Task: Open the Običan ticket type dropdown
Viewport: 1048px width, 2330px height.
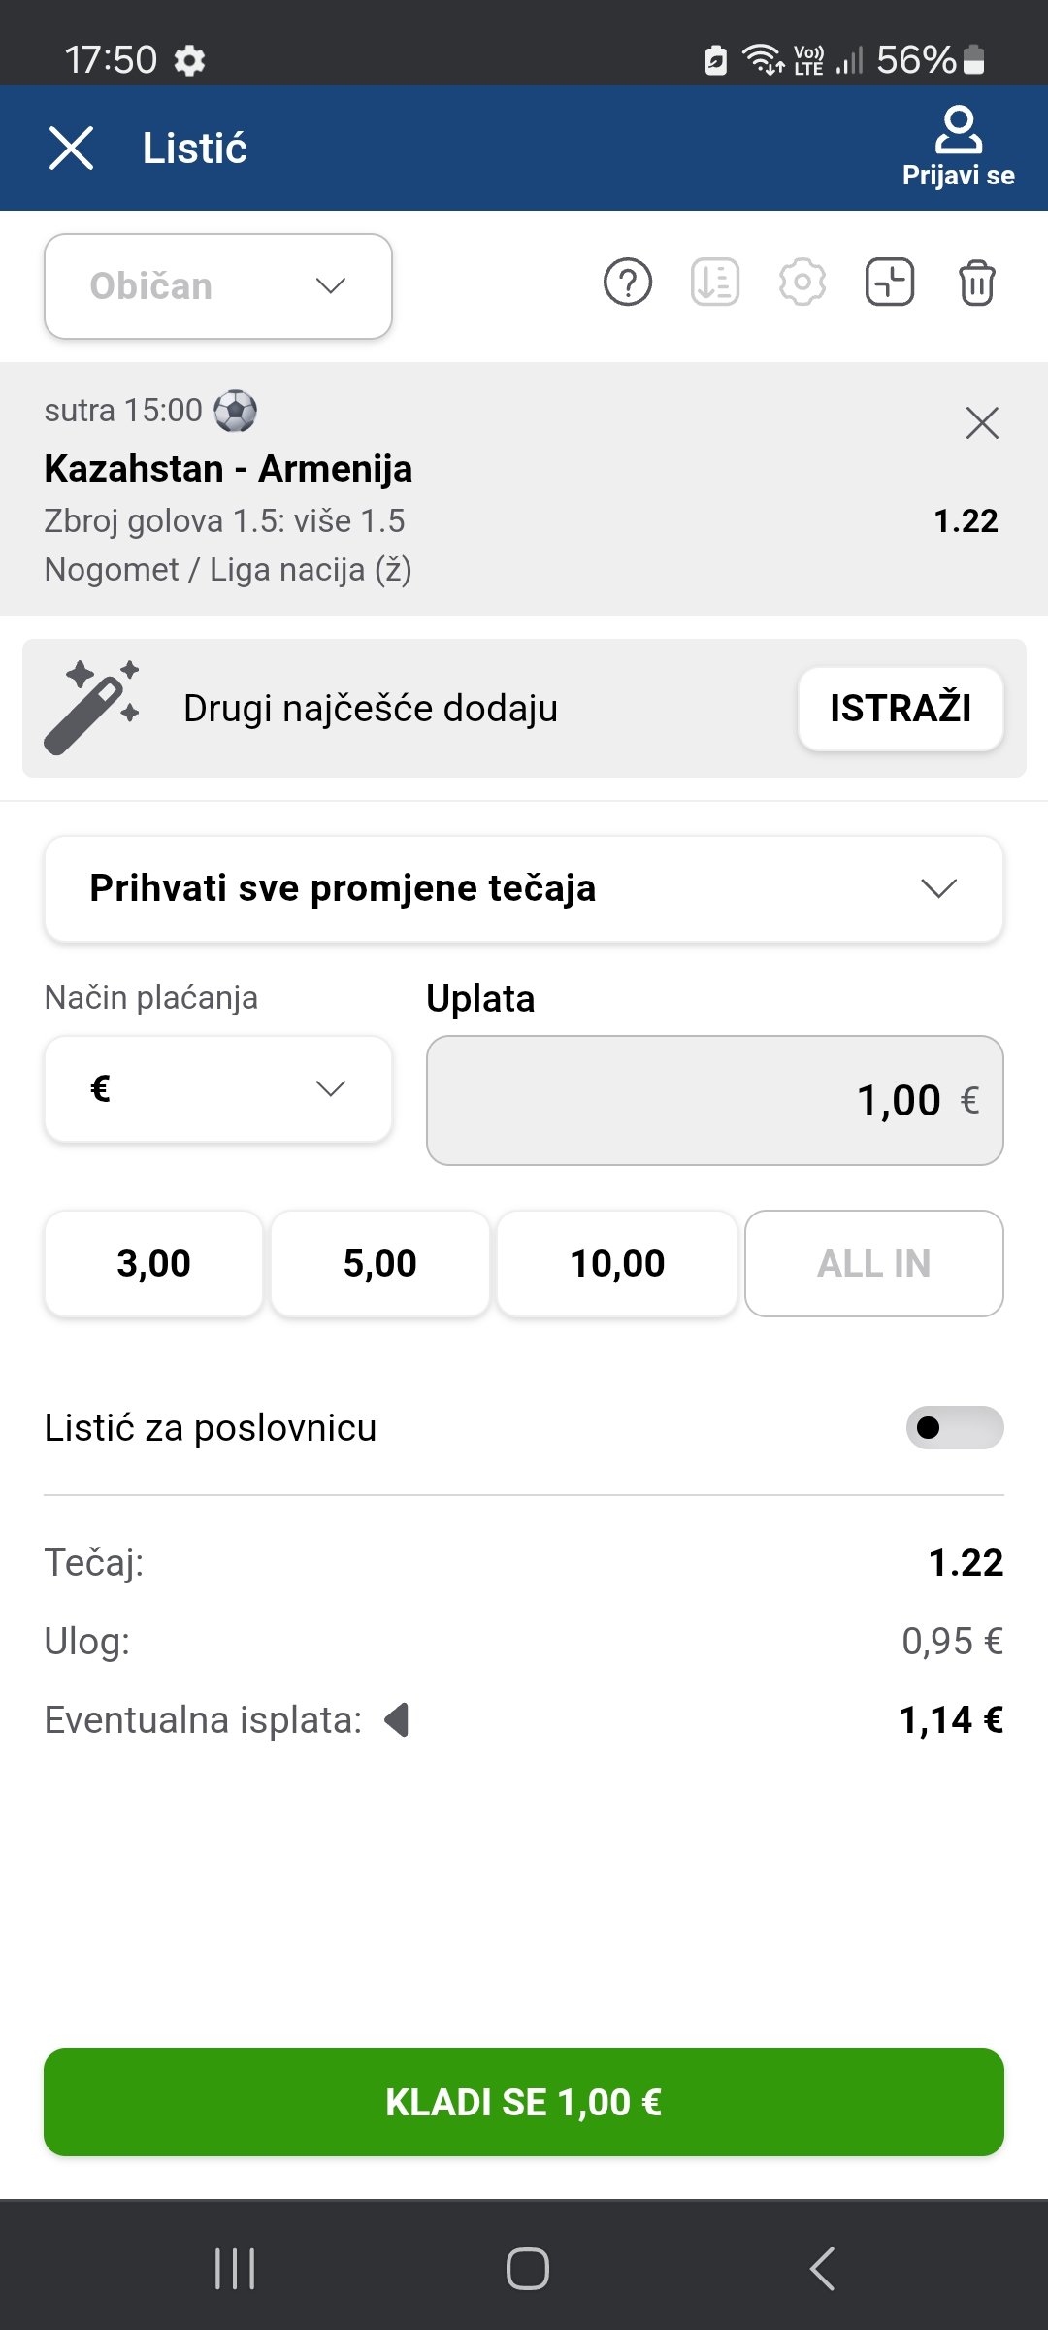Action: (218, 286)
